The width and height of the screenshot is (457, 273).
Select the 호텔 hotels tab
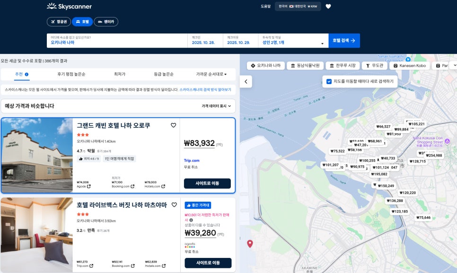click(x=82, y=22)
